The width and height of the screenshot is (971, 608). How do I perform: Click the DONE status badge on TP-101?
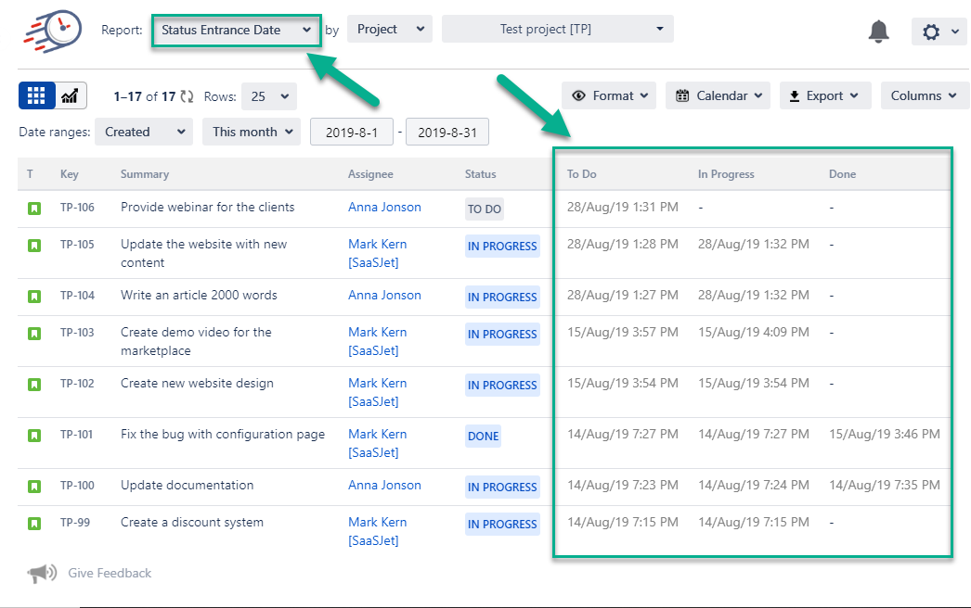point(483,435)
